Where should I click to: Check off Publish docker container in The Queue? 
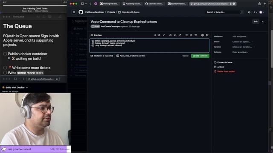[x=5, y=54]
